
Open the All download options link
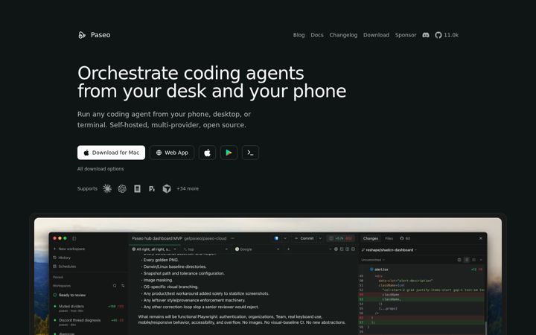(x=100, y=169)
